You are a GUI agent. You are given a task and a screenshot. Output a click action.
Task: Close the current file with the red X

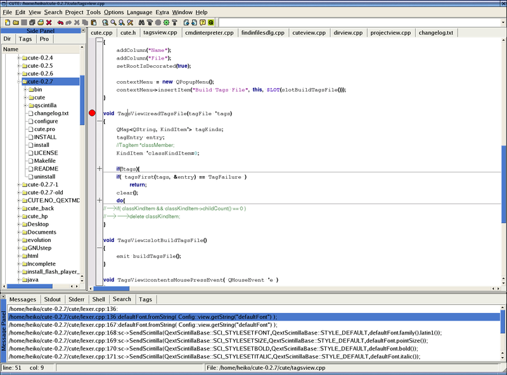[x=49, y=23]
